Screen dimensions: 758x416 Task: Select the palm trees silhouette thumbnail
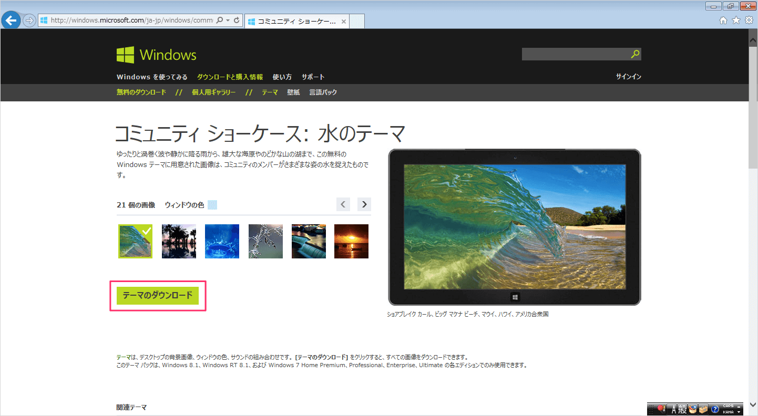(x=179, y=241)
